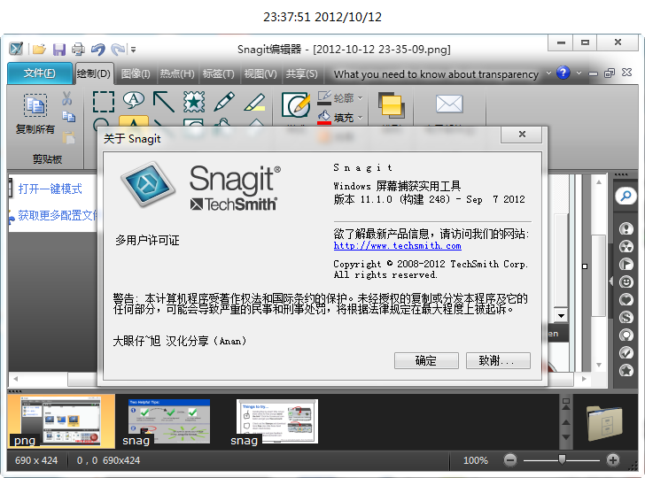The height and width of the screenshot is (478, 645).
Task: Expand dropdown next to transparency tip text
Action: [x=548, y=73]
